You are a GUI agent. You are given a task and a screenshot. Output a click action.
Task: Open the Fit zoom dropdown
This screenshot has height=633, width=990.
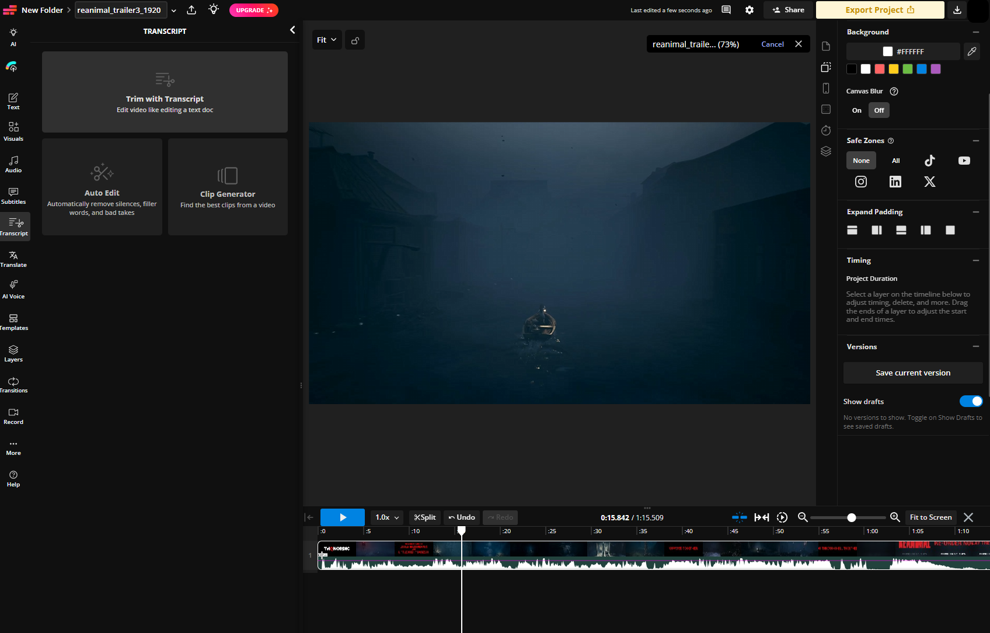click(x=327, y=40)
